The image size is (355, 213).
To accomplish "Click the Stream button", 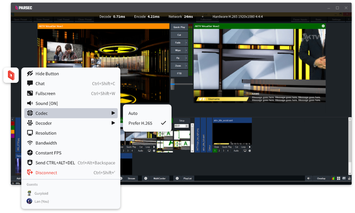I will [131, 178].
